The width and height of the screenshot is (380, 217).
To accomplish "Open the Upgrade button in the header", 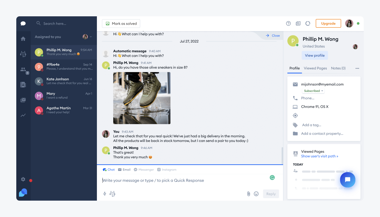I will click(x=328, y=23).
